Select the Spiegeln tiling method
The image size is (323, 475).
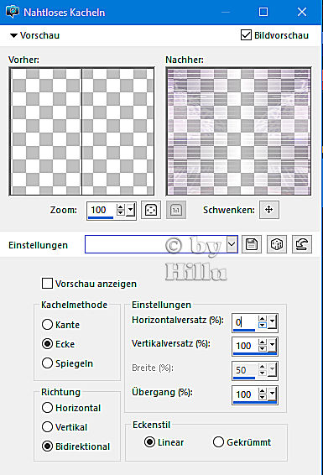tap(47, 363)
